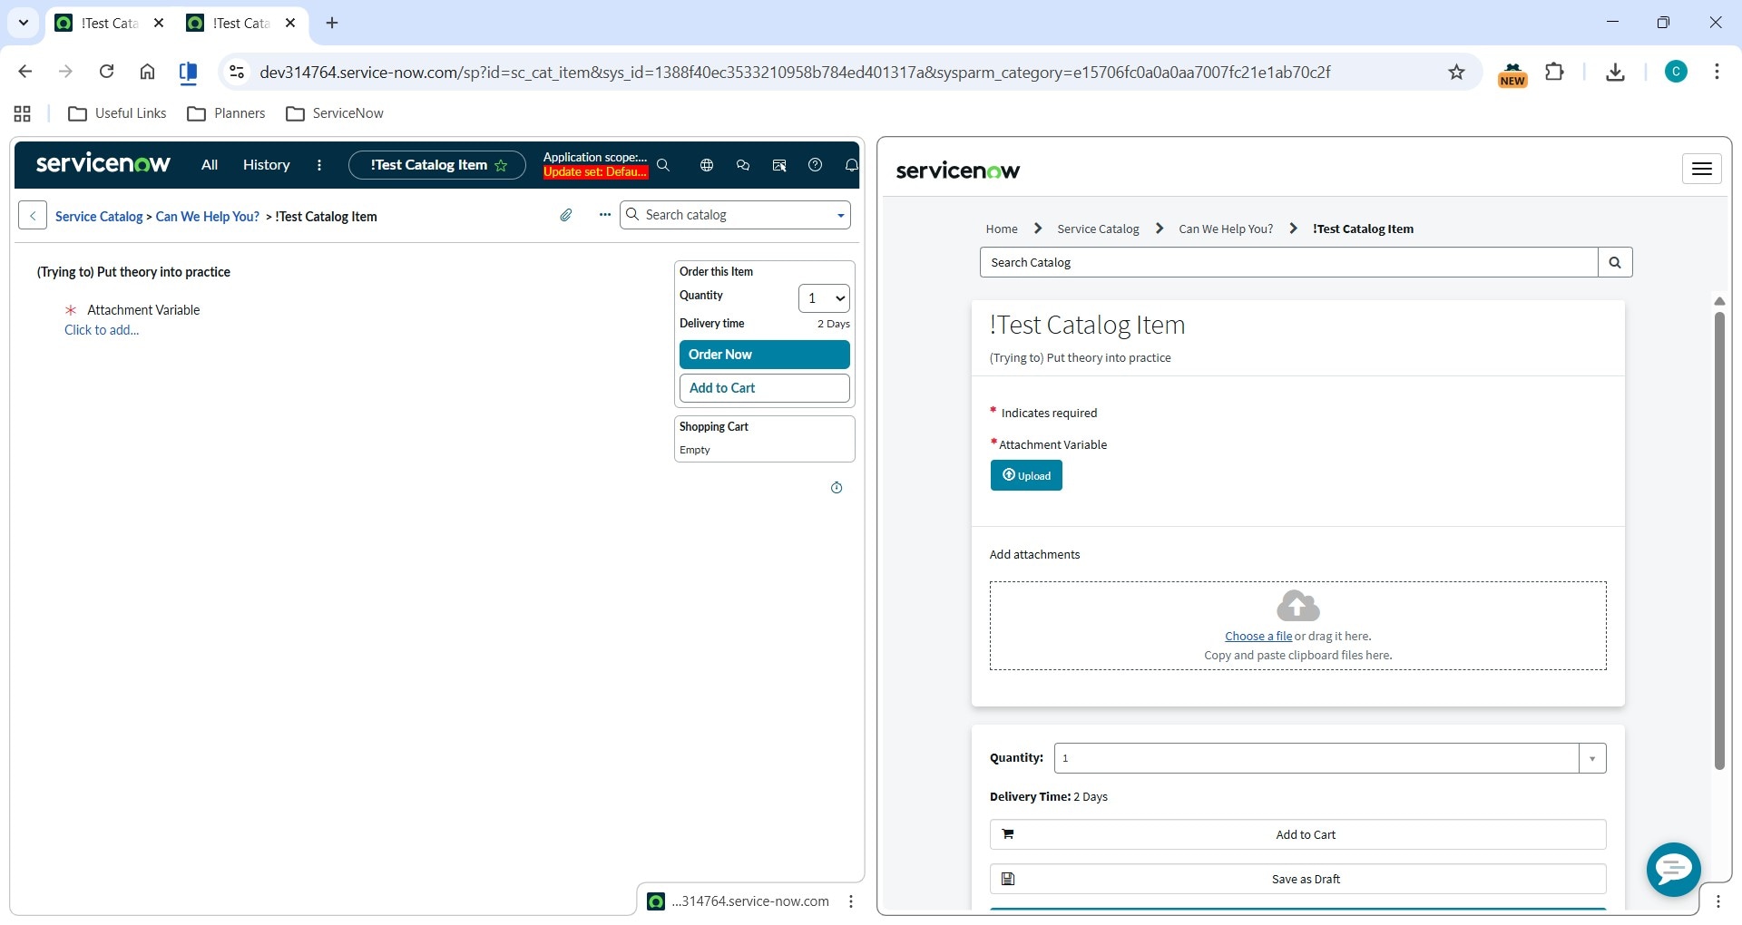Open the profile avatar C
The image size is (1742, 925).
point(1676,72)
